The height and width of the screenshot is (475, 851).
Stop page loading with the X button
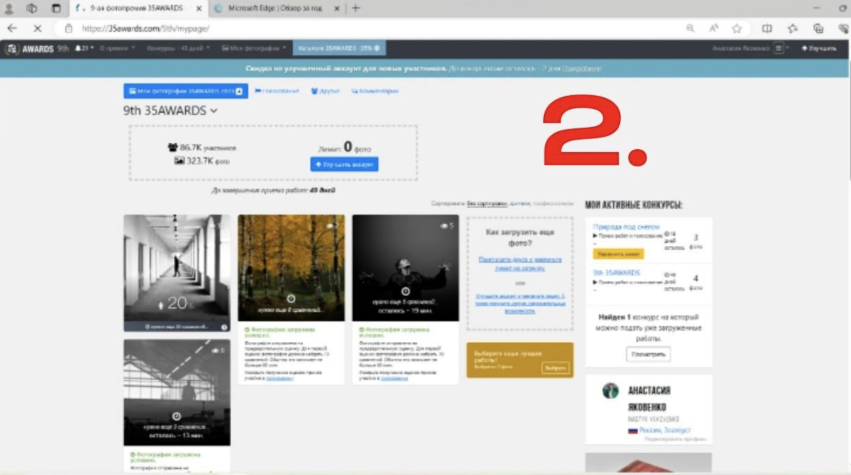(x=37, y=28)
